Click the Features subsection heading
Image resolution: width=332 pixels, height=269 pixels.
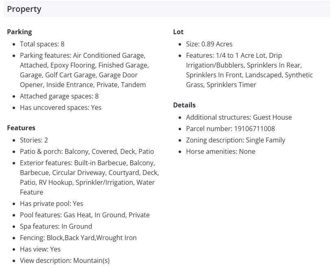click(x=21, y=128)
